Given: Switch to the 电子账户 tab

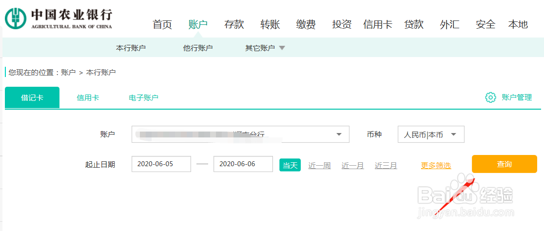Looking at the screenshot, I should point(143,98).
